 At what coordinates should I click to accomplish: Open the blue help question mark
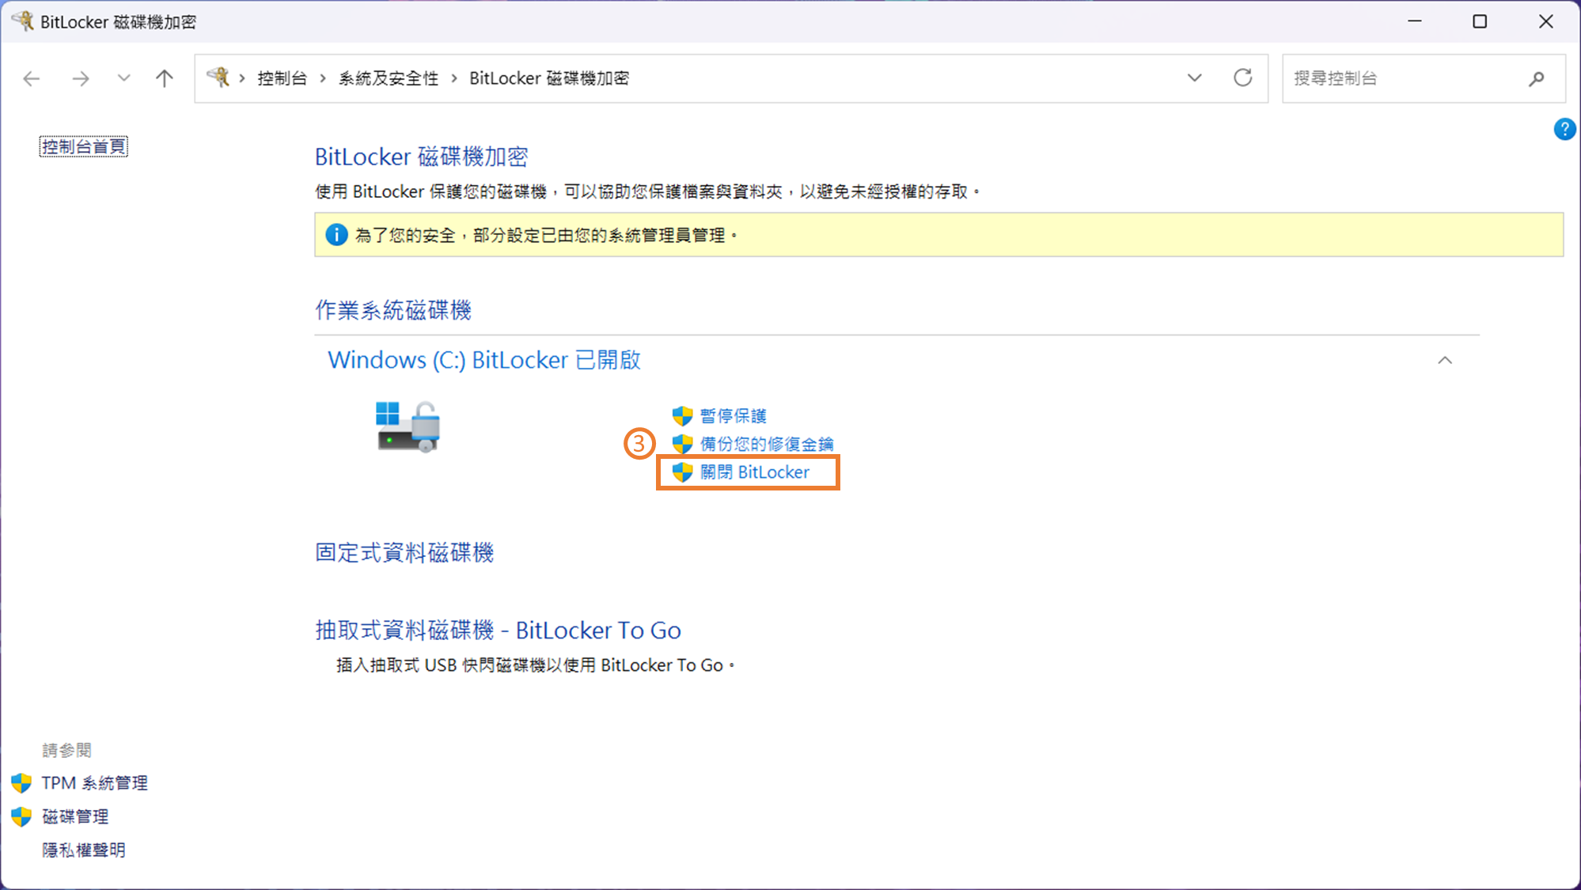point(1564,129)
